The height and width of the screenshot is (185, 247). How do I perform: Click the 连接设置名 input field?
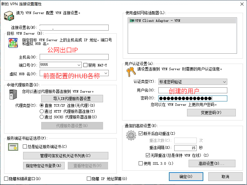74,27
